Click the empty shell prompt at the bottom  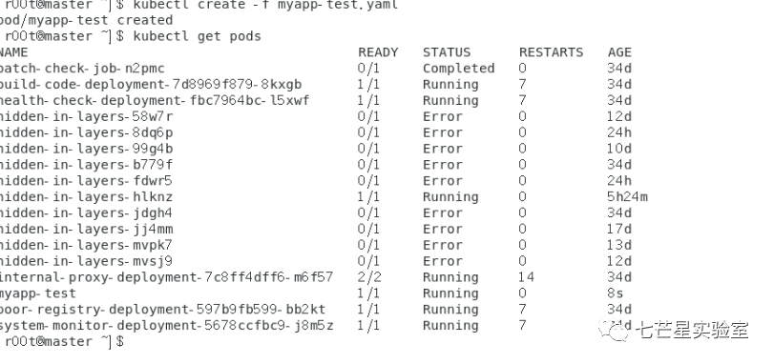point(63,341)
